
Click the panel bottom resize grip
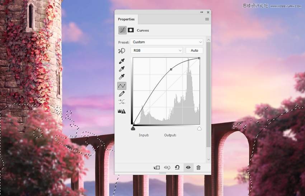163,173
